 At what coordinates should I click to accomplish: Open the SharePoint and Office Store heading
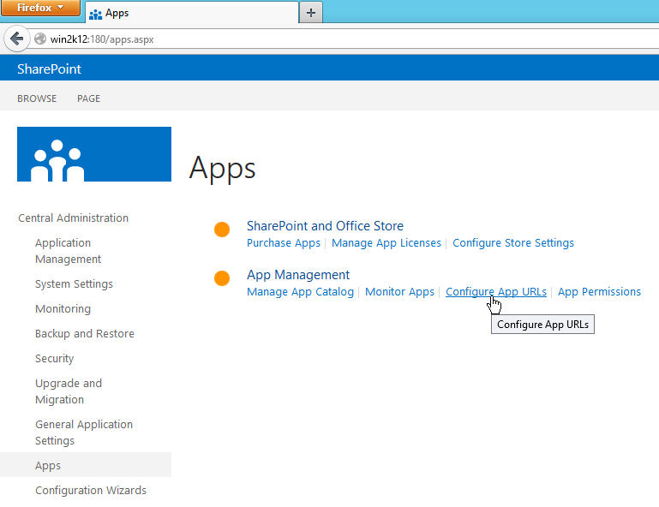325,226
